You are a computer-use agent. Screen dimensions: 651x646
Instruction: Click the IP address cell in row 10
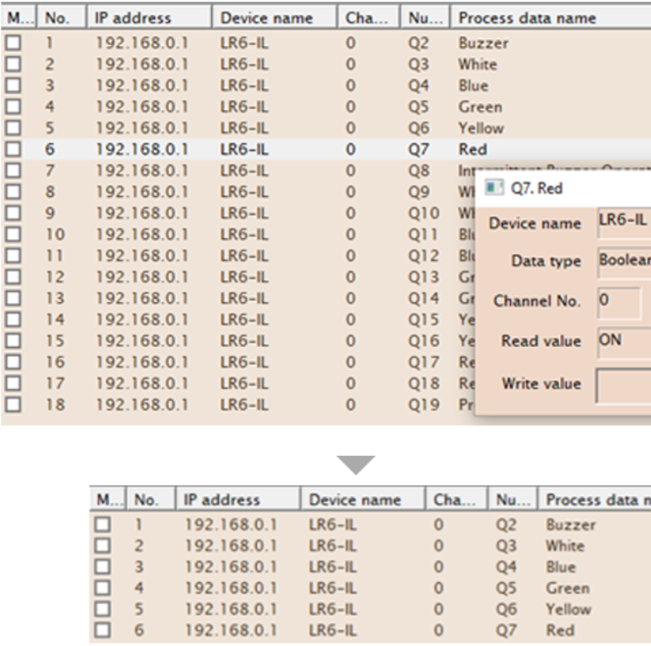142,234
